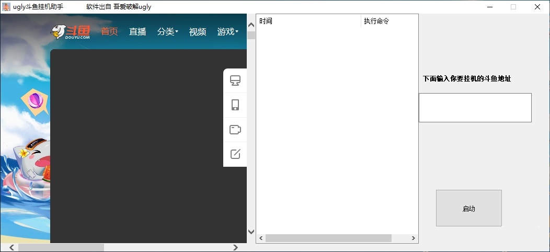Image resolution: width=550 pixels, height=252 pixels.
Task: Click log list scrollbar right arrow
Action: (x=414, y=238)
